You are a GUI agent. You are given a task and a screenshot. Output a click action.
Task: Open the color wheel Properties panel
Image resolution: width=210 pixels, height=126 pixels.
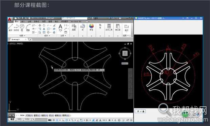pyautogui.click(x=91, y=27)
